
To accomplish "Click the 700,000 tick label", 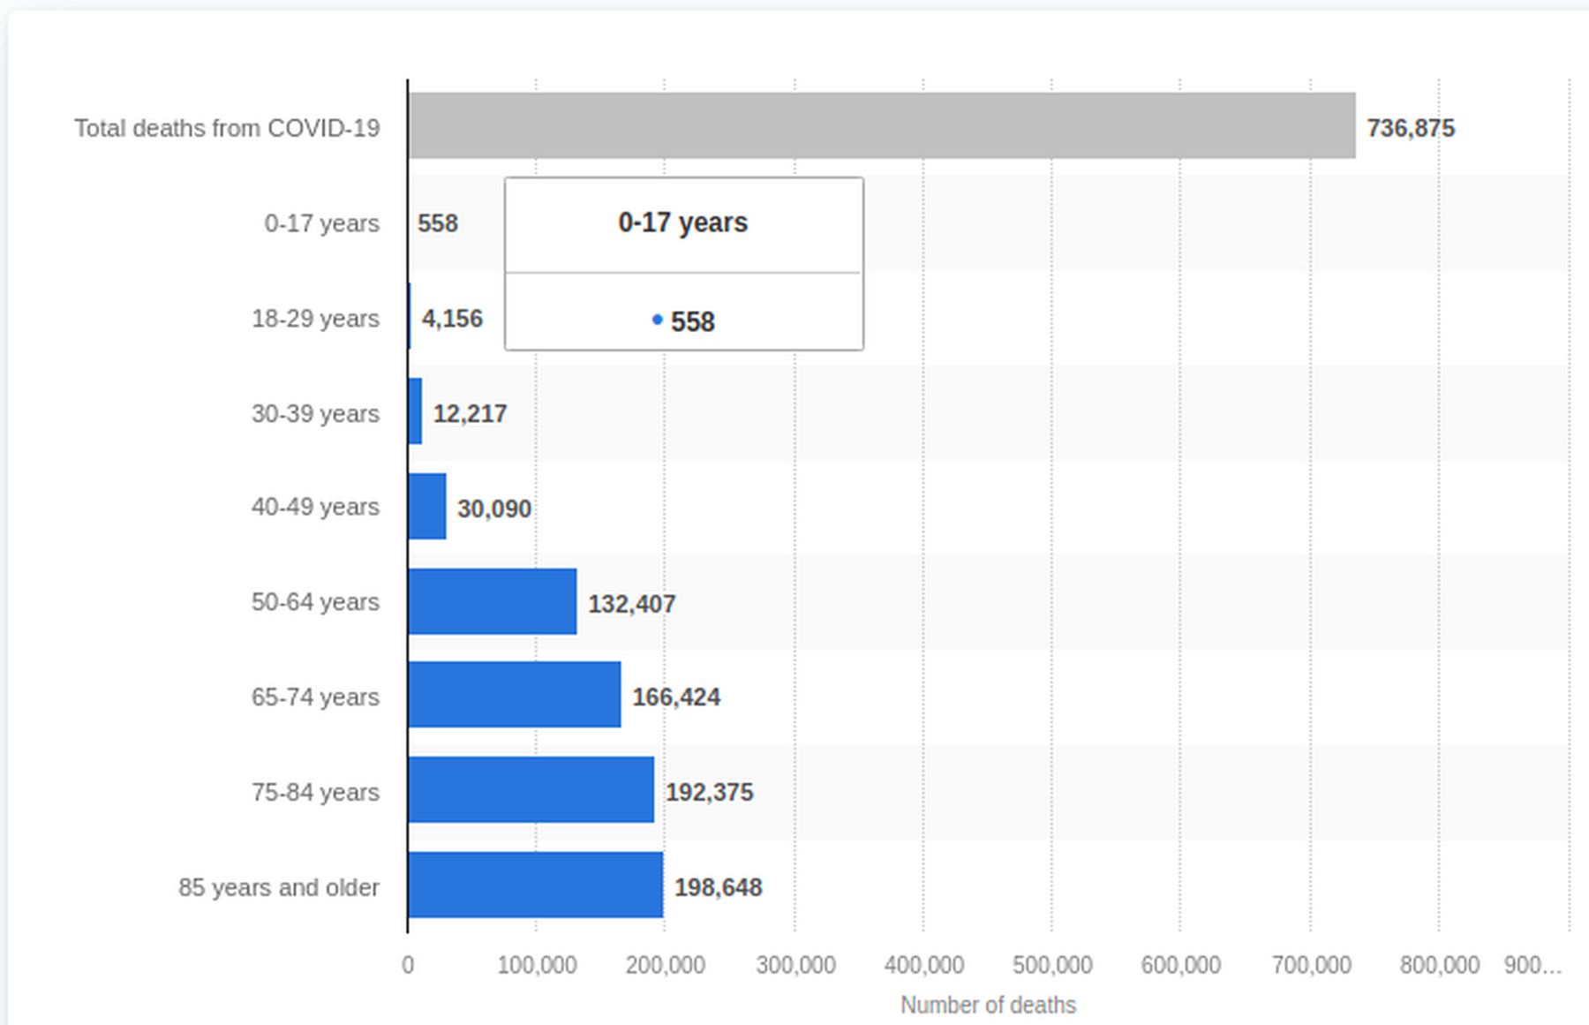I will tap(1311, 965).
